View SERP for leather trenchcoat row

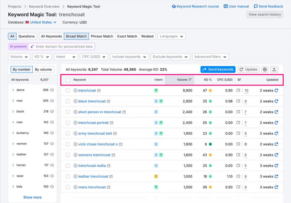[x=238, y=176]
